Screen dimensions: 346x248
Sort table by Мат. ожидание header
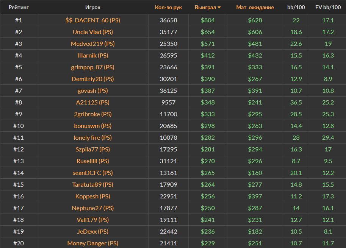(x=255, y=8)
